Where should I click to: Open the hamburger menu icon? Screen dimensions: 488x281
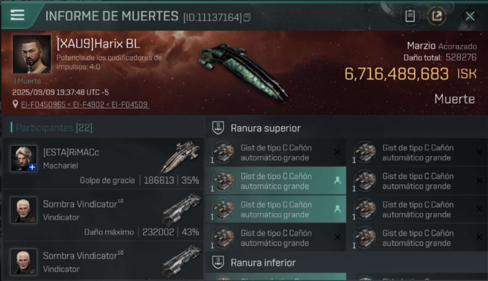coord(17,15)
